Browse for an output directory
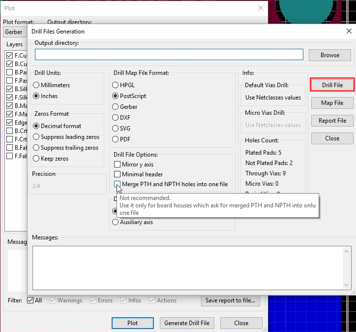The width and height of the screenshot is (356, 332). 329,55
